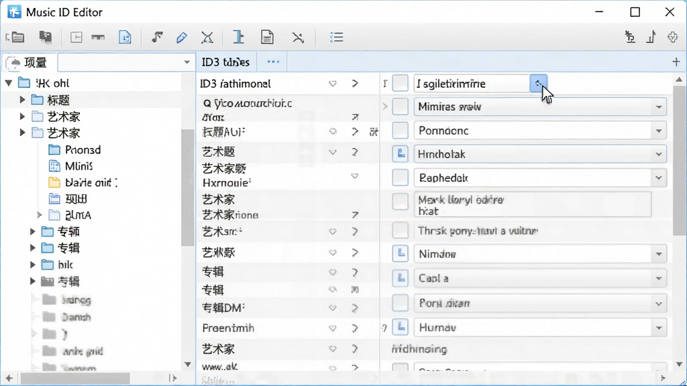Click the save disk toolbar icon
This screenshot has width=687, height=386.
point(46,38)
